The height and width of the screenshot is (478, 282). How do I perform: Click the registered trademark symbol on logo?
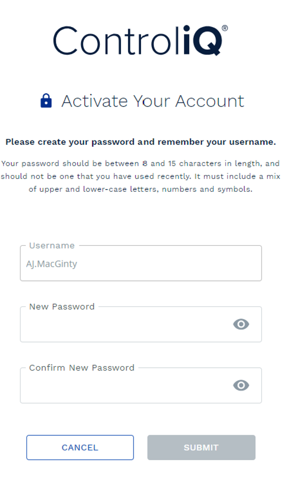(225, 28)
